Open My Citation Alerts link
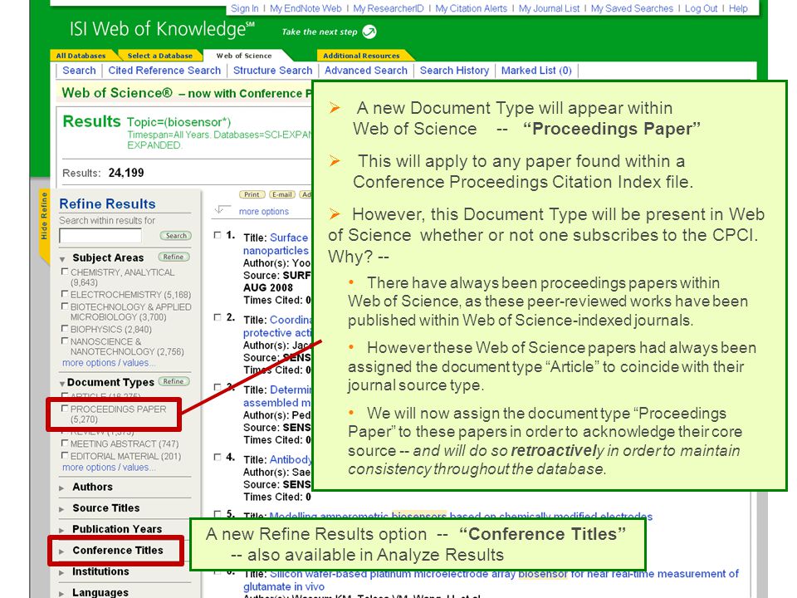Screen dimensions: 797x598 [472, 8]
